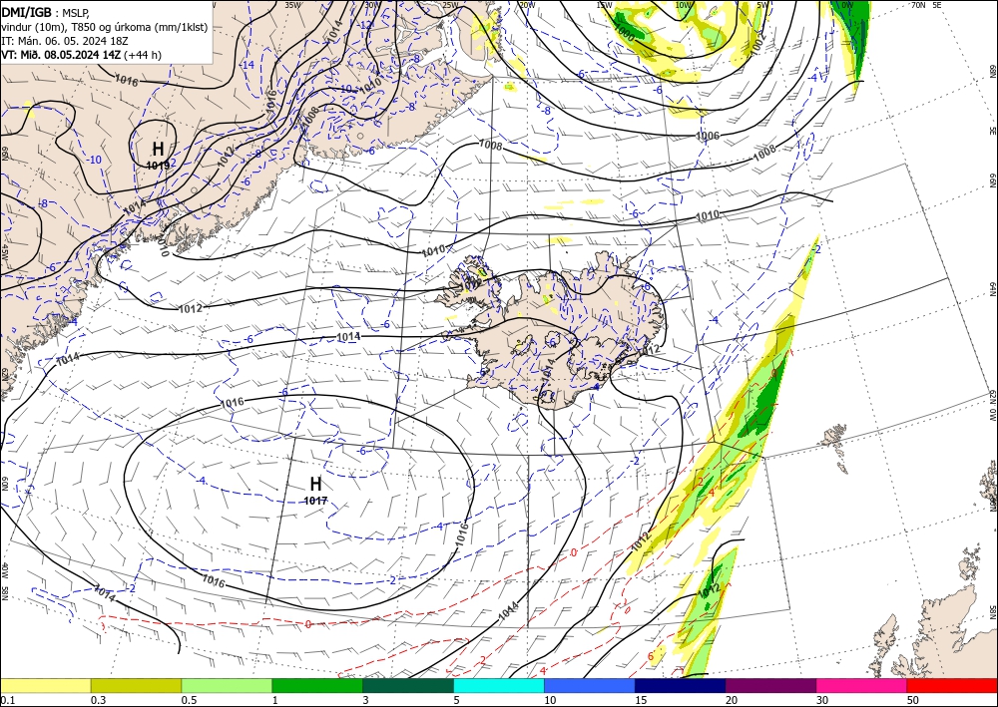Click the "0.3" legend value label
Image resolution: width=998 pixels, height=707 pixels.
pyautogui.click(x=98, y=700)
